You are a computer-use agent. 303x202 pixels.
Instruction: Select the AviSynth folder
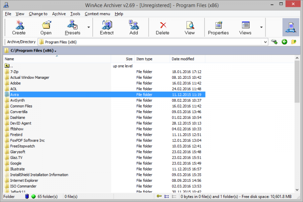(18, 100)
